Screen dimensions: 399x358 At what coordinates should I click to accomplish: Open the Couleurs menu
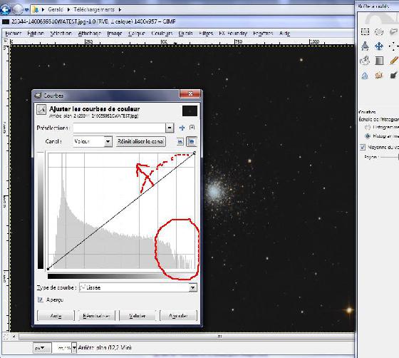click(x=162, y=34)
